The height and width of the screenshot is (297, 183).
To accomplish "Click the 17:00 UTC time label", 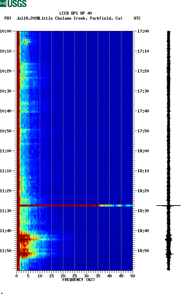I will point(143,31).
